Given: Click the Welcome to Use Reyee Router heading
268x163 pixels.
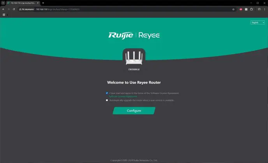Looking at the screenshot, I should point(134,82).
